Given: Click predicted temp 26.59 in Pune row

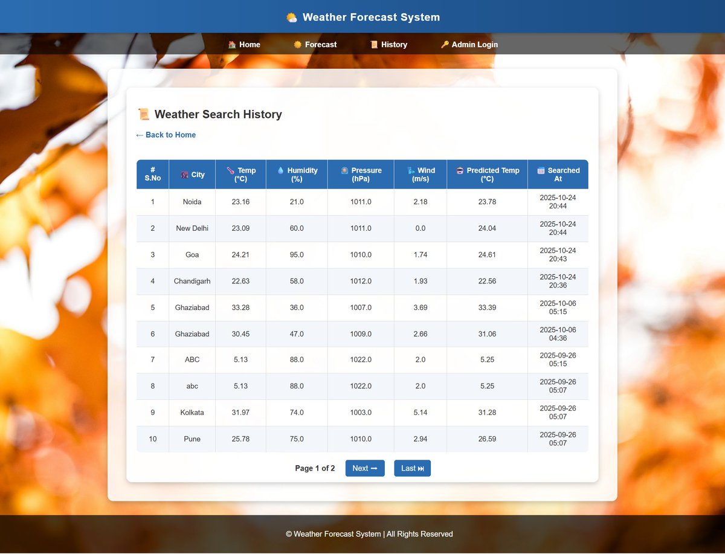Looking at the screenshot, I should [487, 439].
